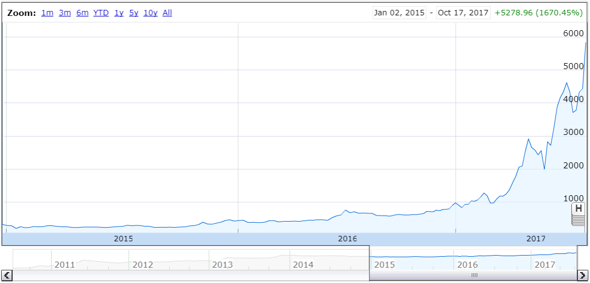This screenshot has height=283, width=590.
Task: Click the 2016 label on main chart axis
Action: coord(348,239)
